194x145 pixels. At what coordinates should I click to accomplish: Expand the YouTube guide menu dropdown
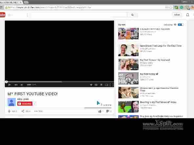pos(17,15)
